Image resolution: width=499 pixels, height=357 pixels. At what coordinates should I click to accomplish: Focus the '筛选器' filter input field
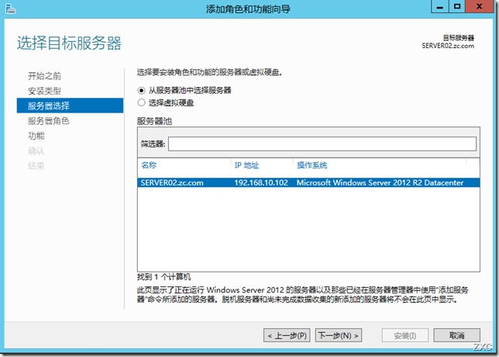[322, 144]
